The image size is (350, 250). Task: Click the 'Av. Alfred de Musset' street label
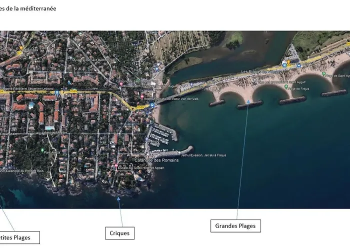pyautogui.click(x=51, y=133)
